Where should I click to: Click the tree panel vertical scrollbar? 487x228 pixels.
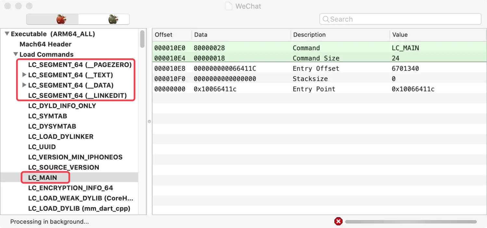[142, 39]
